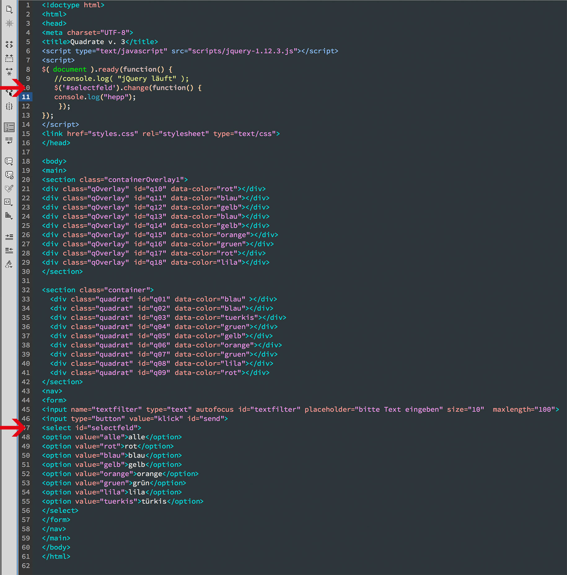Click the "</head>" closing tag
Viewport: 567px width, 575px height.
(56, 143)
